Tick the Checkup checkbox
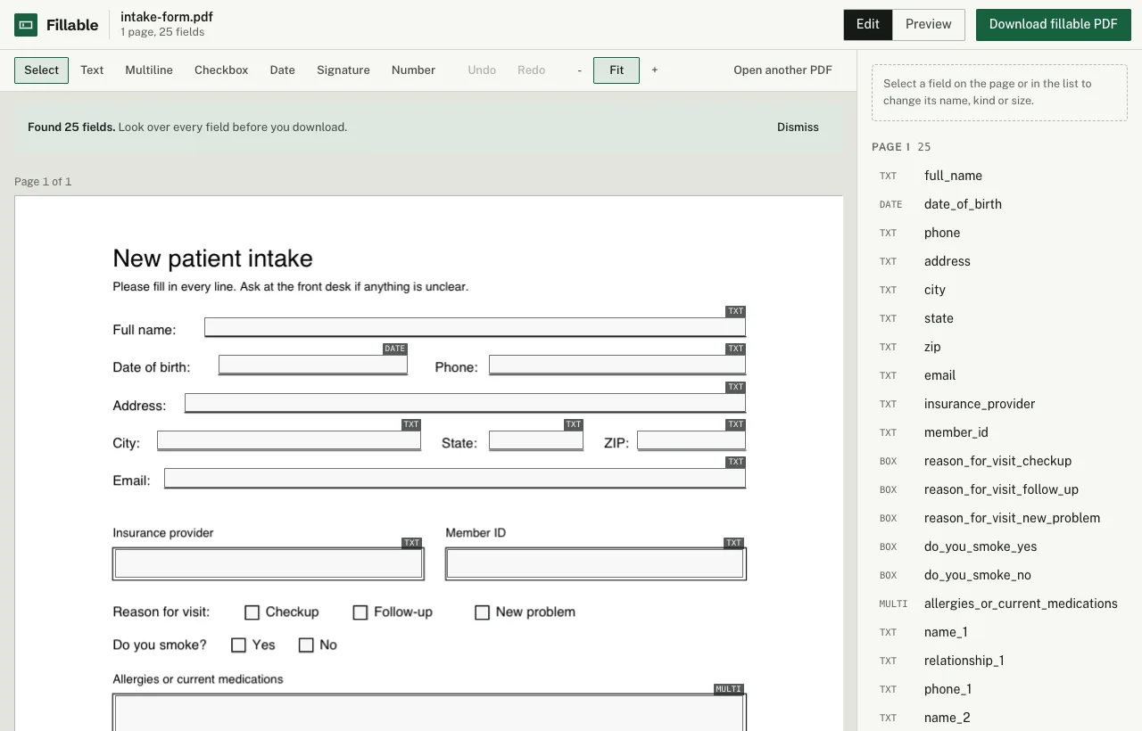Viewport: 1142px width, 731px height. (x=252, y=612)
